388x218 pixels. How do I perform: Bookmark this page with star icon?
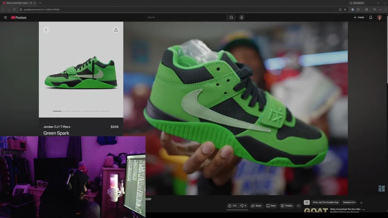point(345,9)
